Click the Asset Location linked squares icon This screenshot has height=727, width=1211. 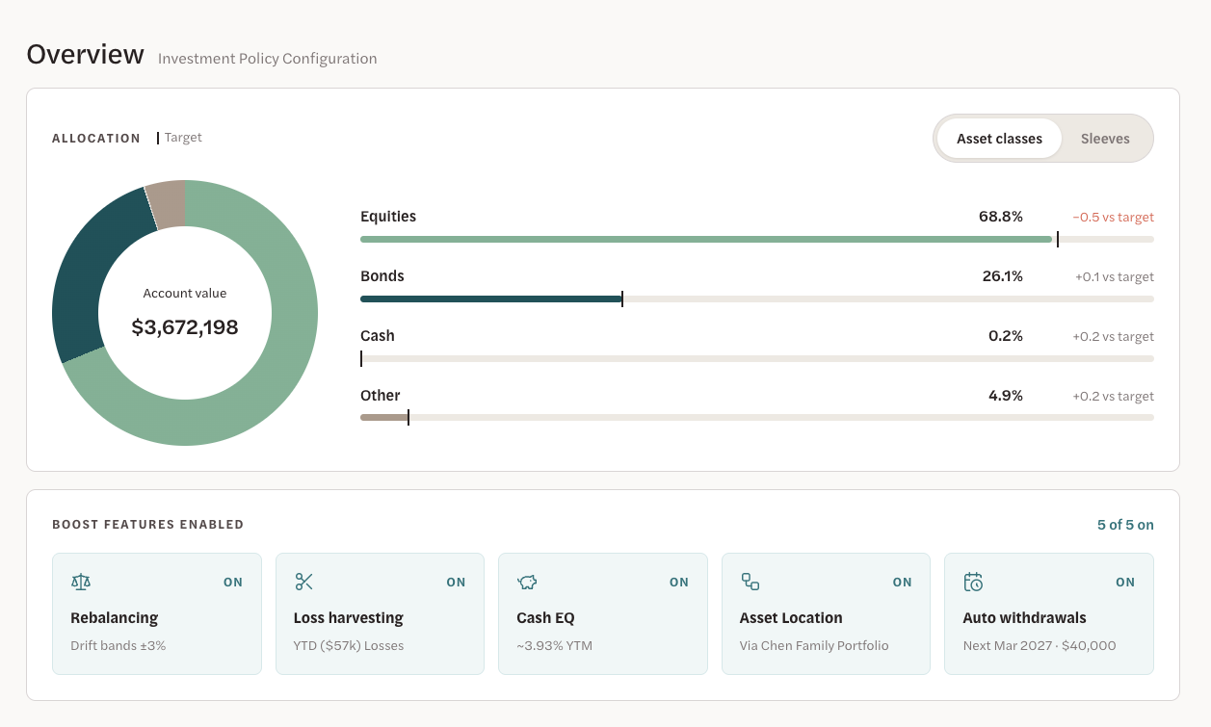tap(750, 582)
